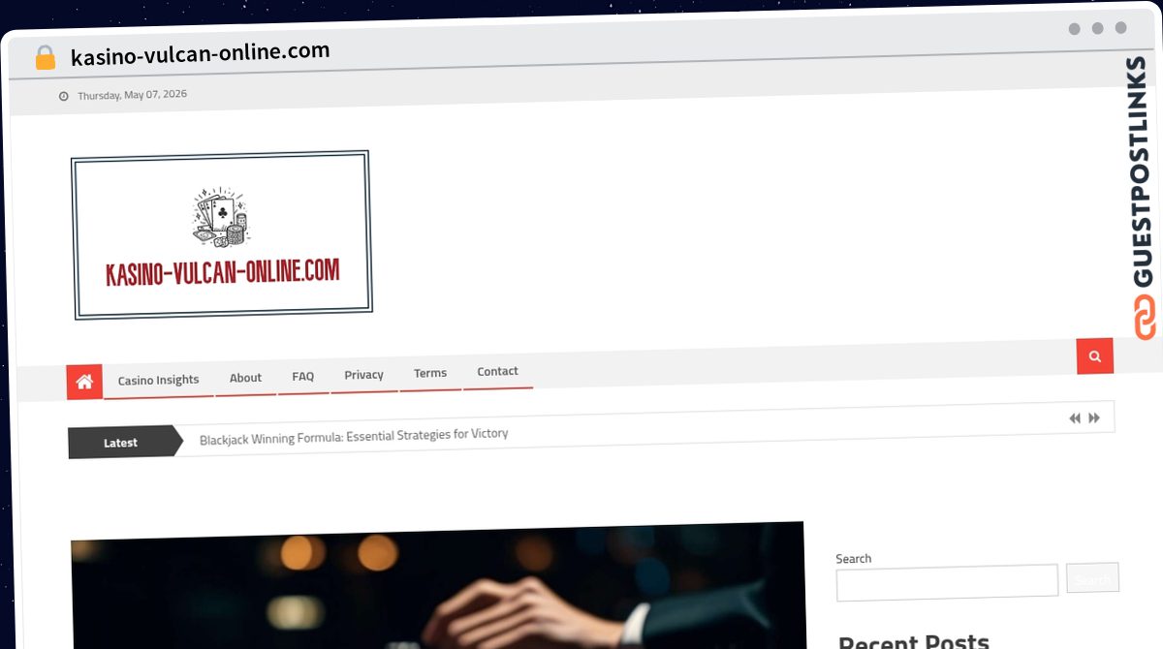This screenshot has width=1163, height=649.
Task: Click the red Home icon in the navigation bar
Action: pyautogui.click(x=84, y=382)
